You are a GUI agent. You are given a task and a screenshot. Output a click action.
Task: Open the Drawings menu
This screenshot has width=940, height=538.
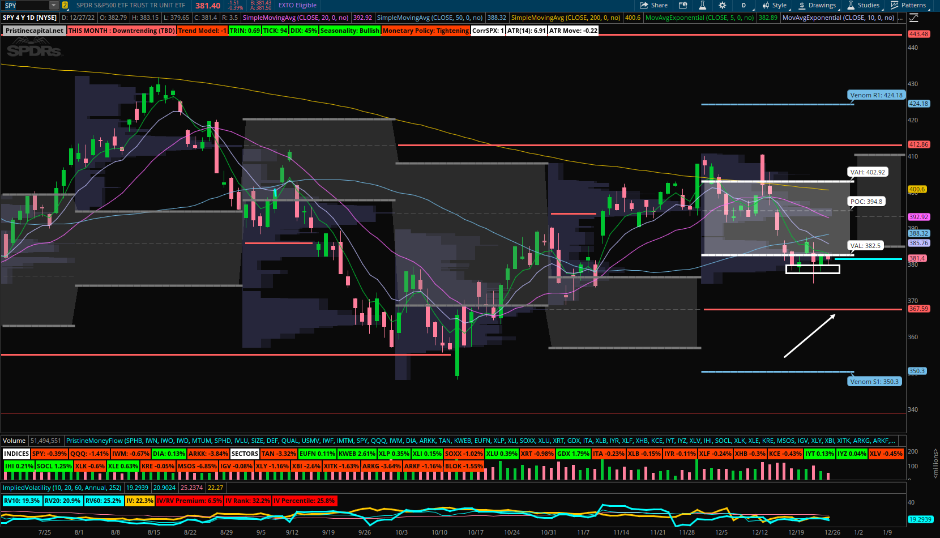click(817, 5)
